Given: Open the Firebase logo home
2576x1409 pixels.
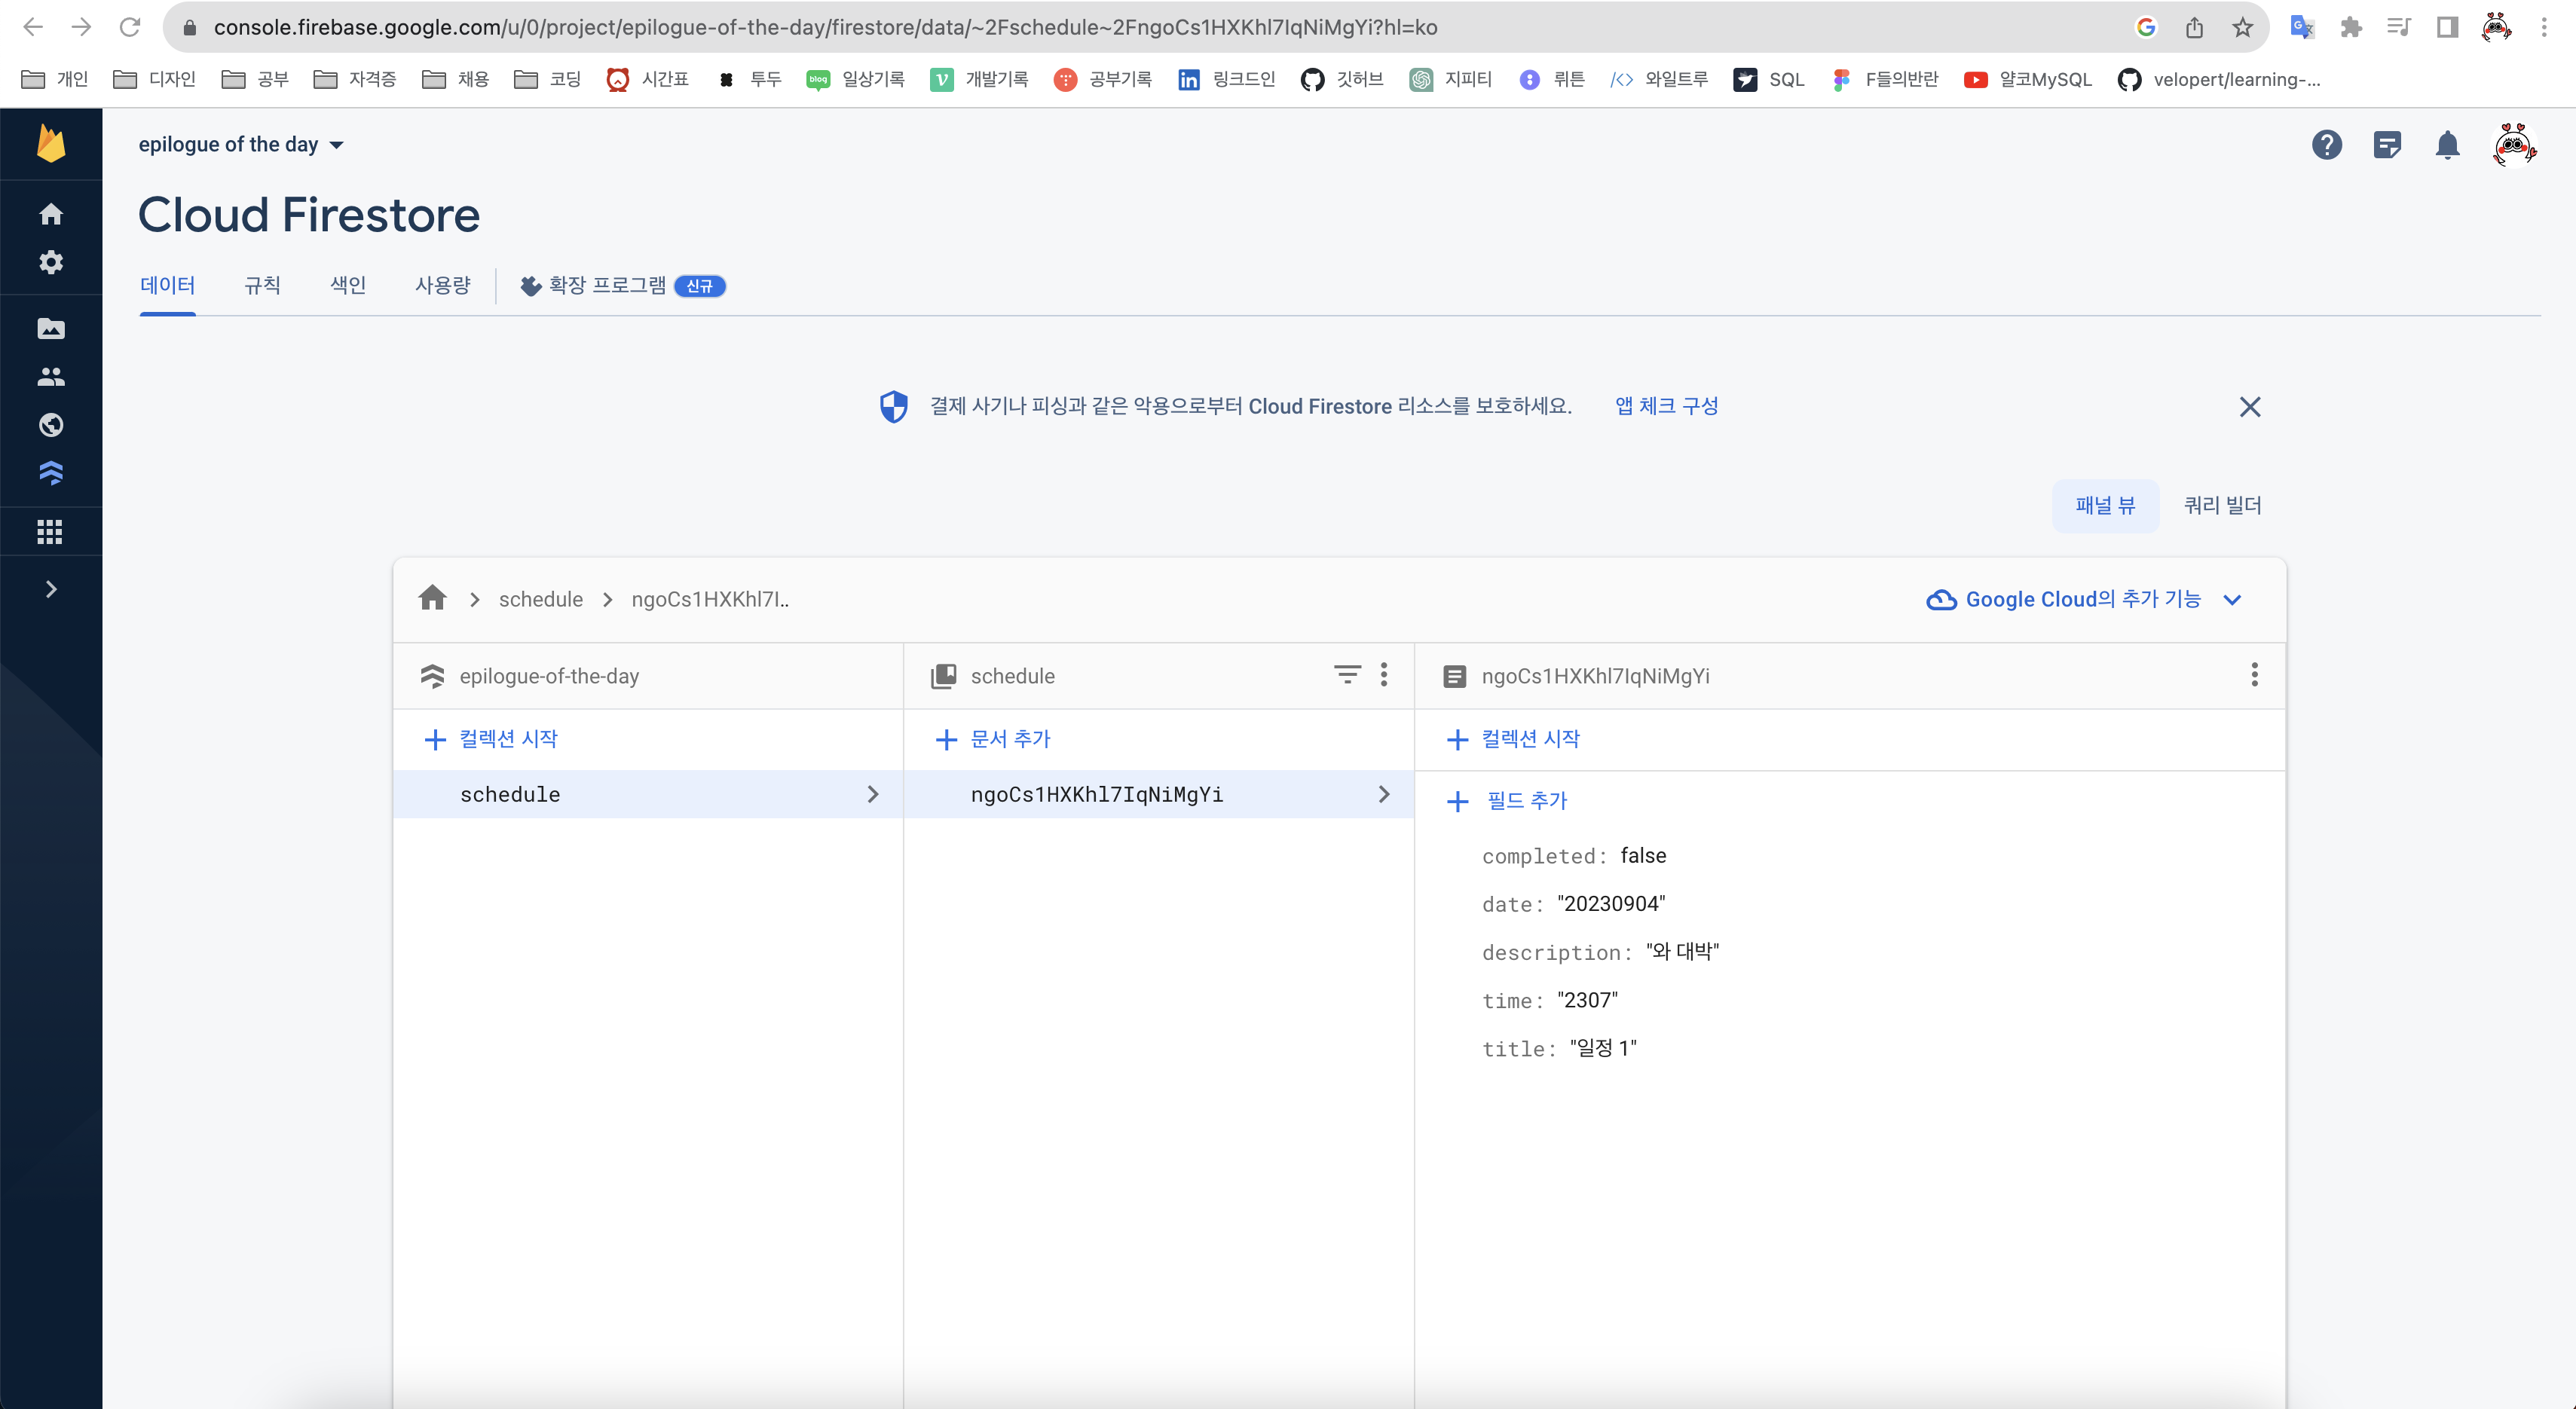Looking at the screenshot, I should pyautogui.click(x=51, y=144).
